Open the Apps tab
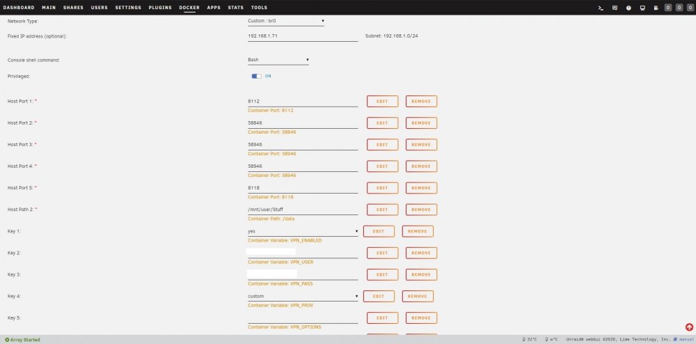This screenshot has width=696, height=344. click(214, 8)
